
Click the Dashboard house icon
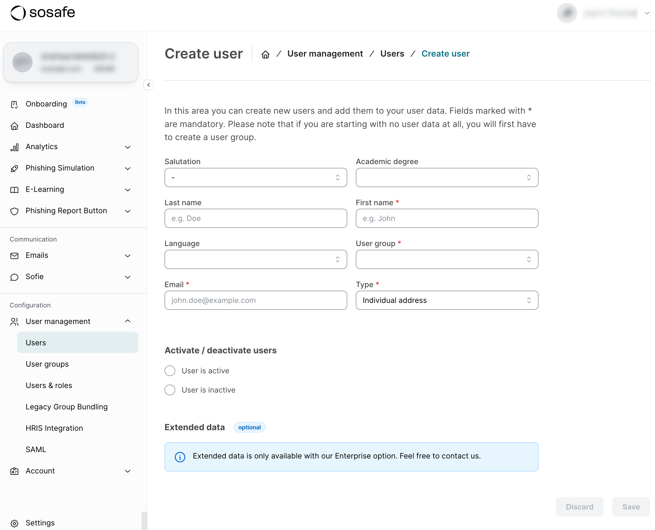click(14, 126)
